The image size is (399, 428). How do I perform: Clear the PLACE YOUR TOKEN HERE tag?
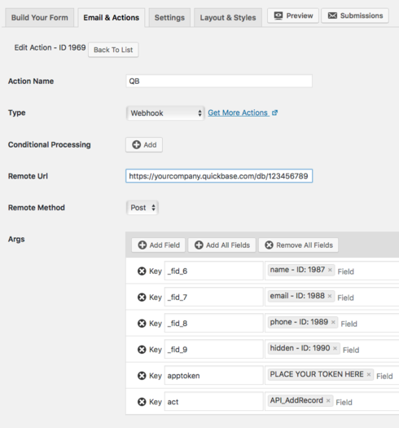pyautogui.click(x=368, y=374)
